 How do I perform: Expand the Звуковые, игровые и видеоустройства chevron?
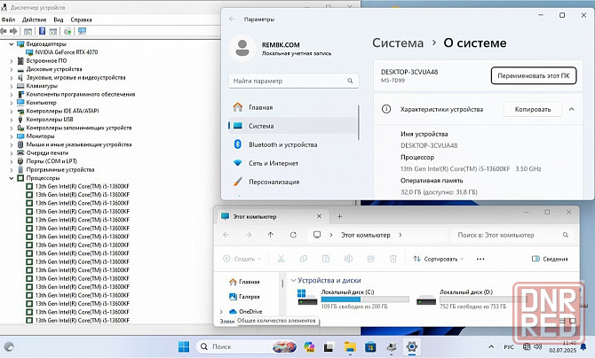click(11, 78)
